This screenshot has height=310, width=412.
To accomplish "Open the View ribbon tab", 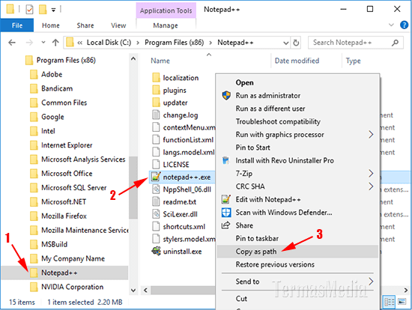I will pyautogui.click(x=118, y=25).
